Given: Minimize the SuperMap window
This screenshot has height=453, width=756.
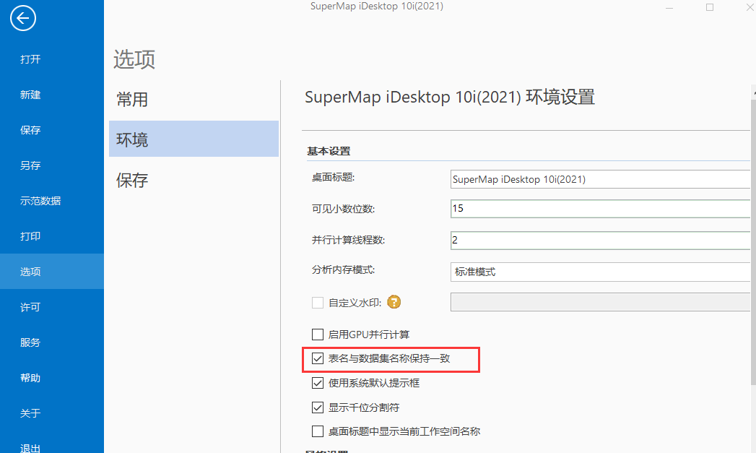Looking at the screenshot, I should tap(669, 7).
